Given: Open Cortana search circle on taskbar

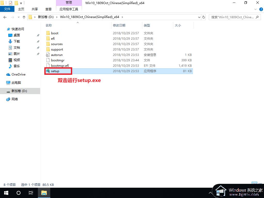Looking at the screenshot, I should pos(19,193).
